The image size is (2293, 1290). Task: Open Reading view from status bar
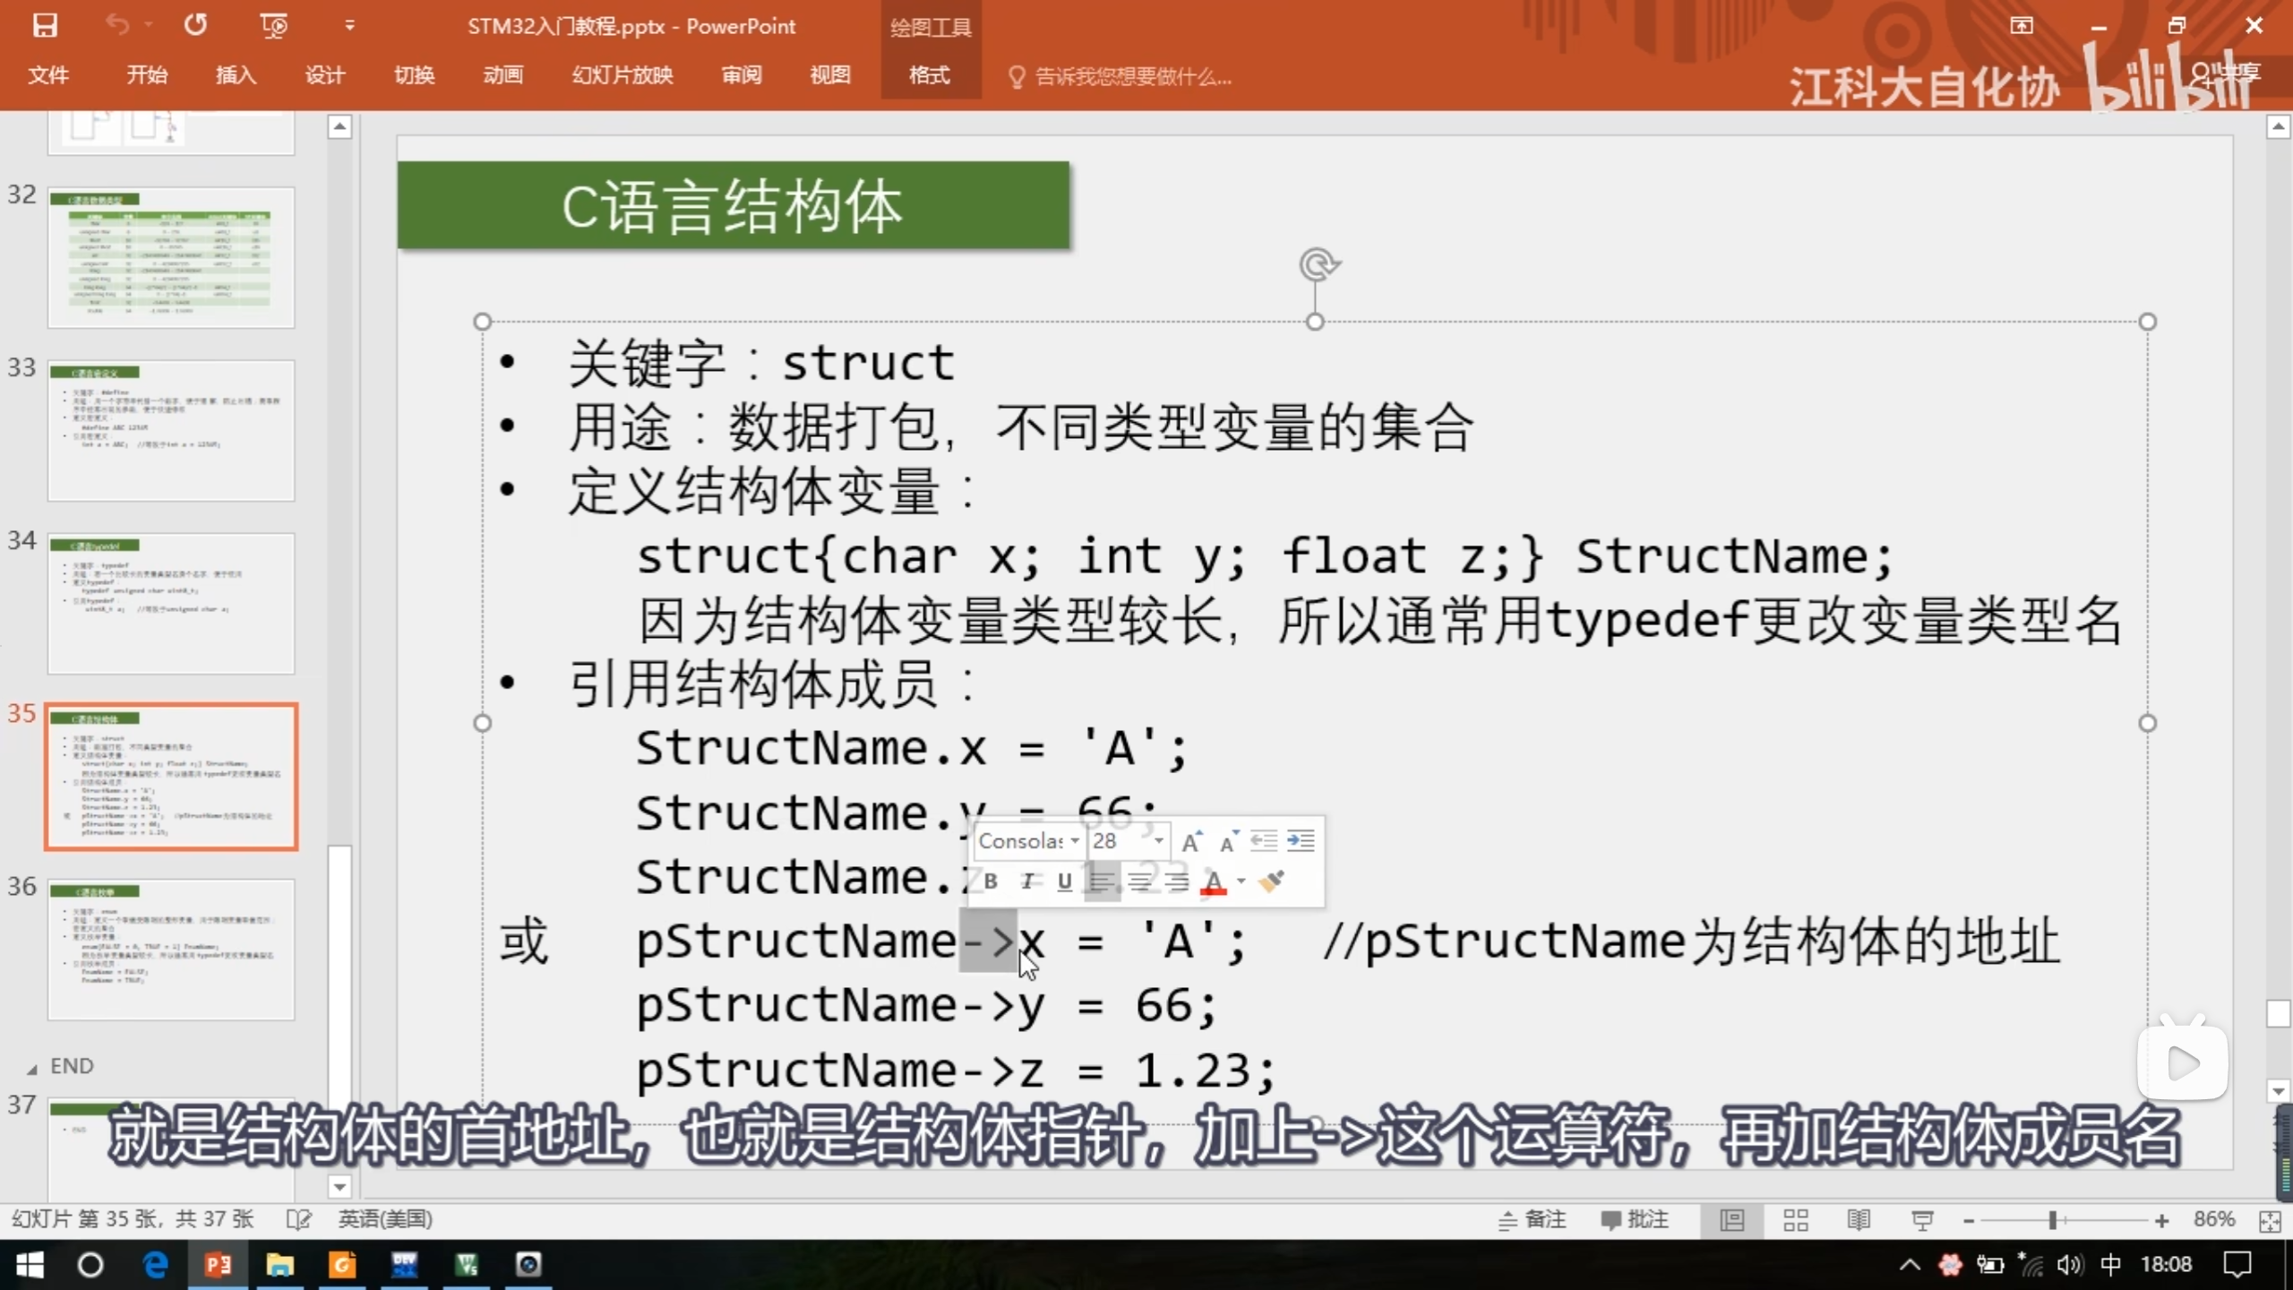point(1859,1219)
